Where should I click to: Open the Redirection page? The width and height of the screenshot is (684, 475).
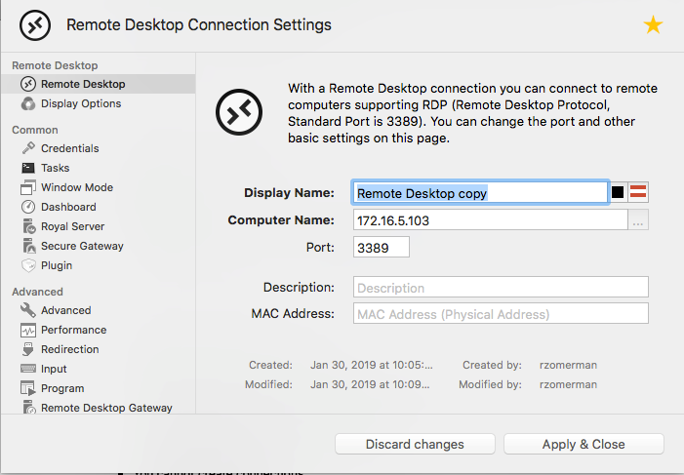tap(99, 349)
